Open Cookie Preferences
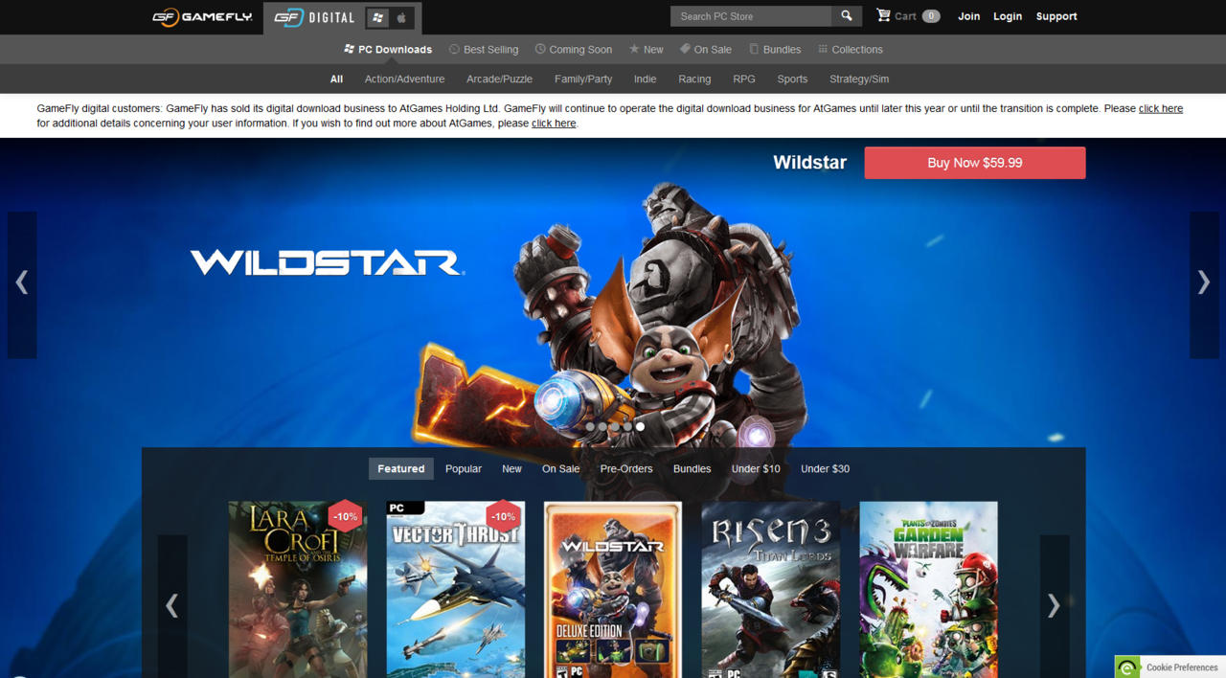The height and width of the screenshot is (678, 1226). (x=1170, y=667)
